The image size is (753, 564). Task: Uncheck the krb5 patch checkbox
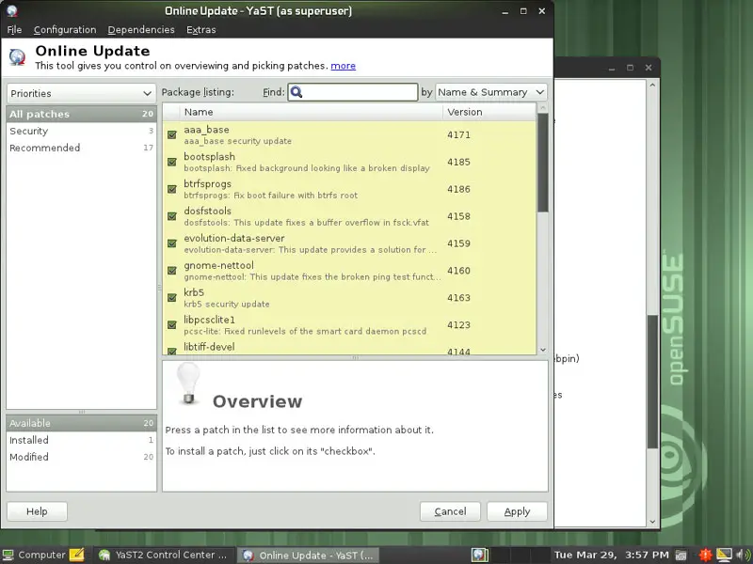tap(172, 298)
